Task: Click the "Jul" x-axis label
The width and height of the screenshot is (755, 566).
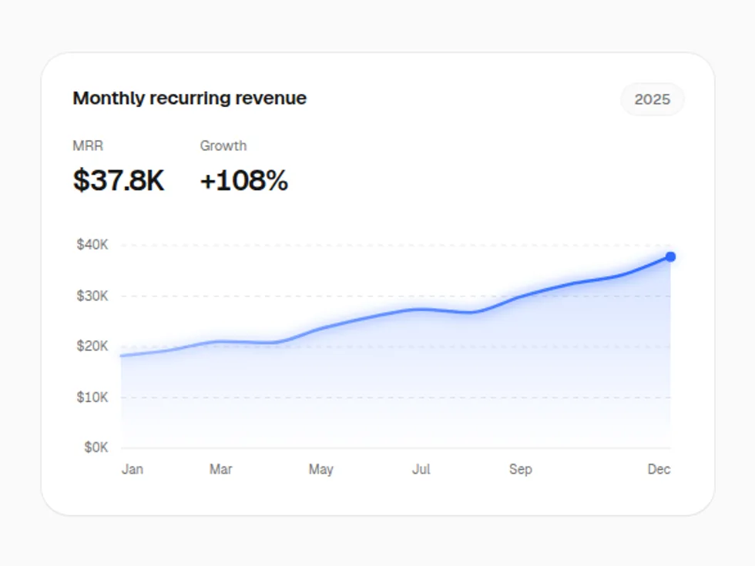Action: (421, 469)
